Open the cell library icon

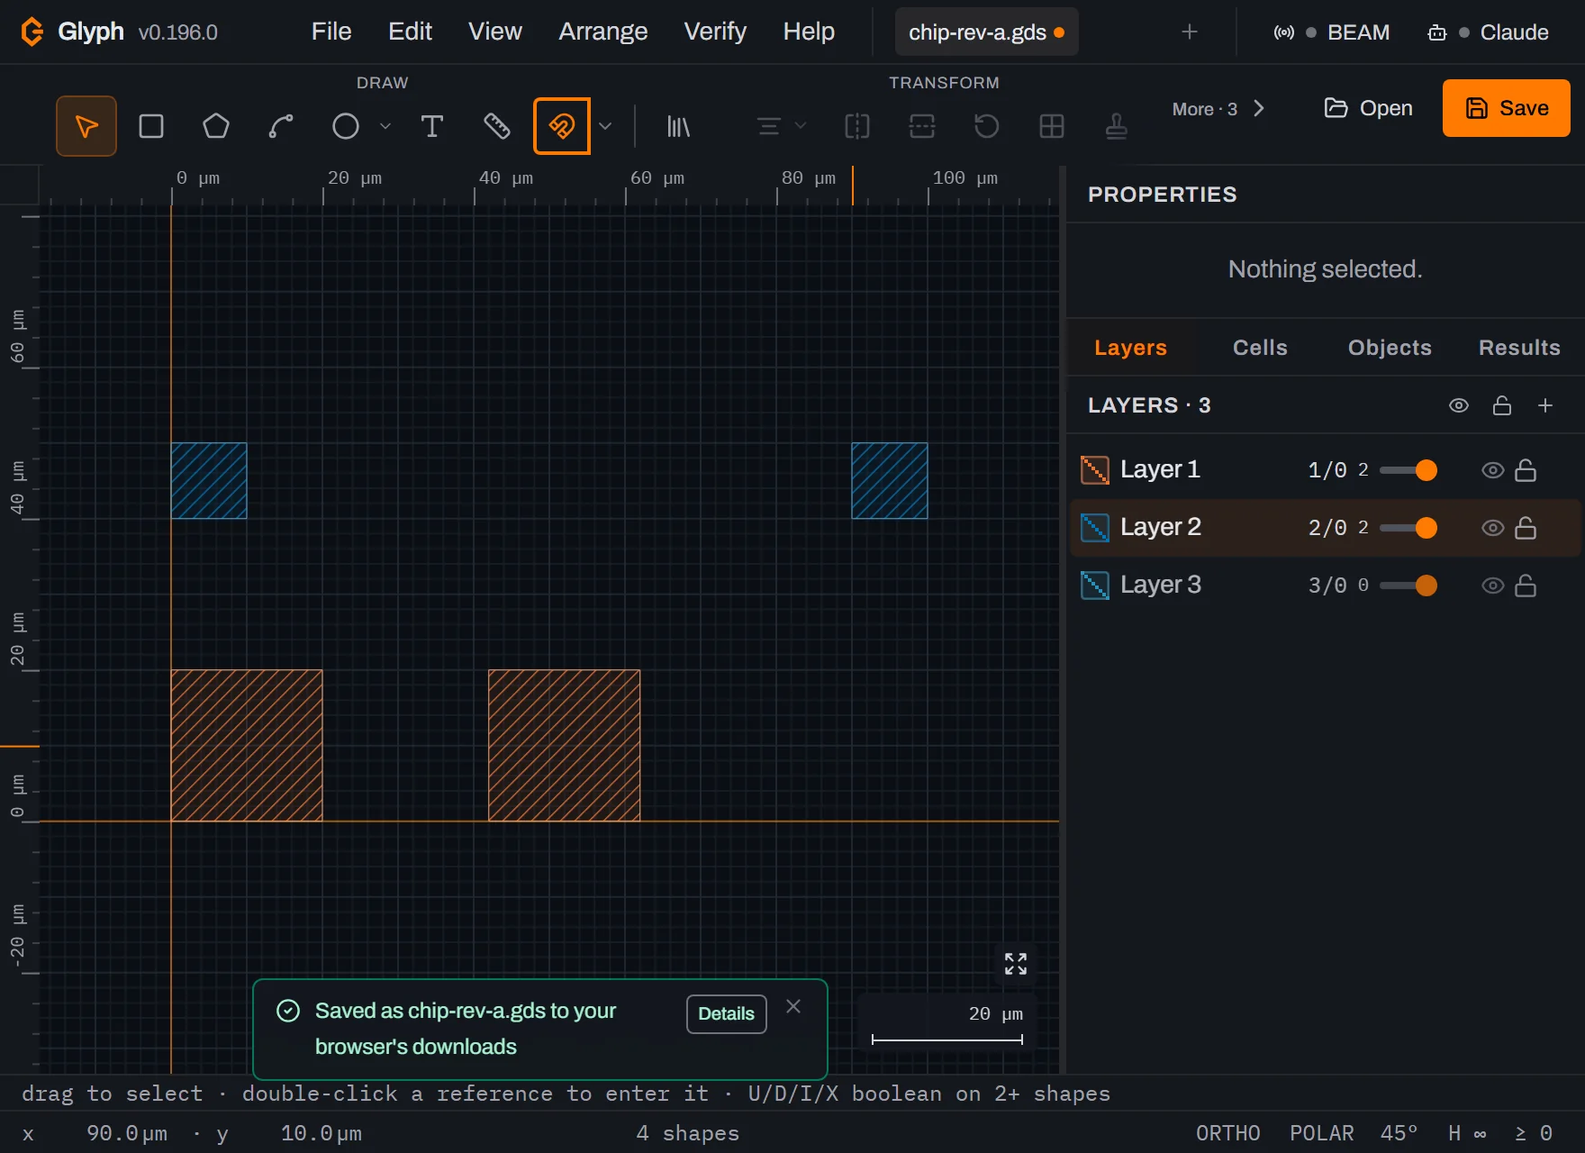pyautogui.click(x=678, y=126)
